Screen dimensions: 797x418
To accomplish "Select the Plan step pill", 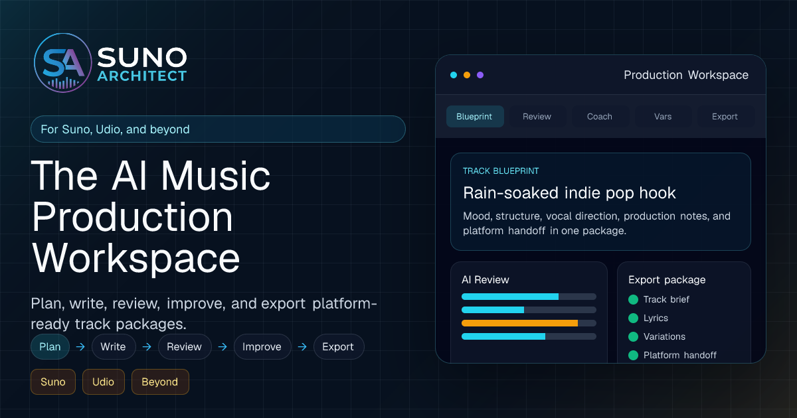I will pos(50,346).
